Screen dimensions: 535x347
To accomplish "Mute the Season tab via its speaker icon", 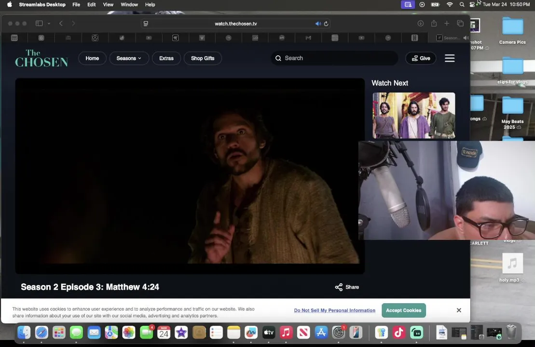I will point(466,38).
